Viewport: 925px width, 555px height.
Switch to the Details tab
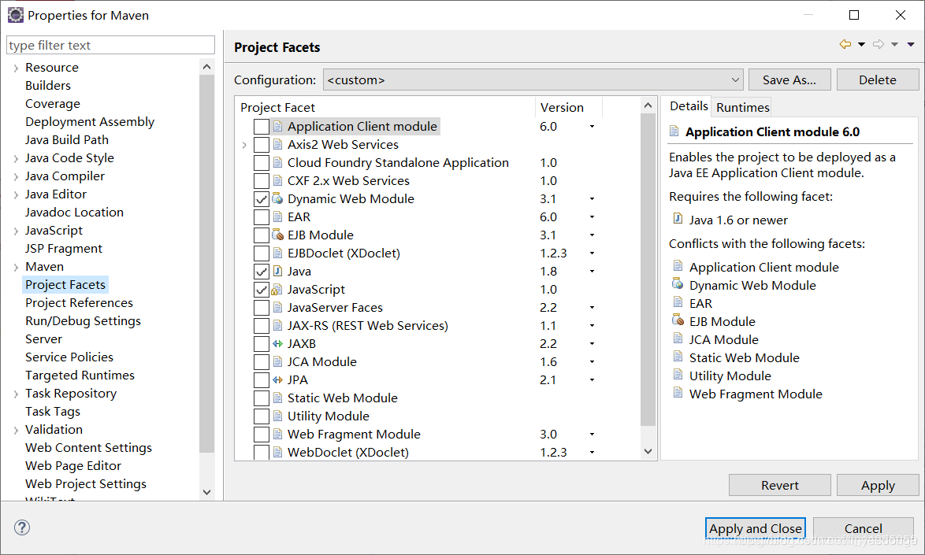(x=689, y=106)
